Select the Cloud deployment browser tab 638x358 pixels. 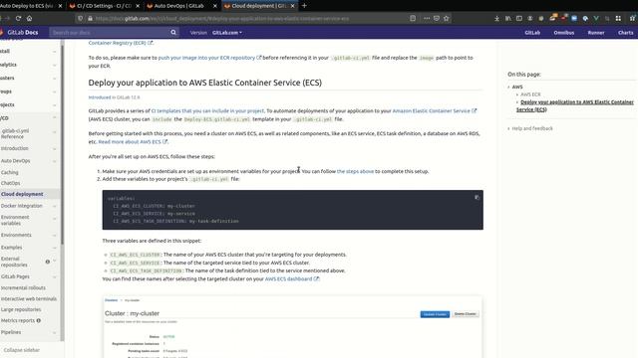pos(259,6)
